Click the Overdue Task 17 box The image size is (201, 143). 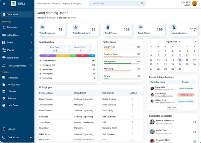[x=80, y=49]
